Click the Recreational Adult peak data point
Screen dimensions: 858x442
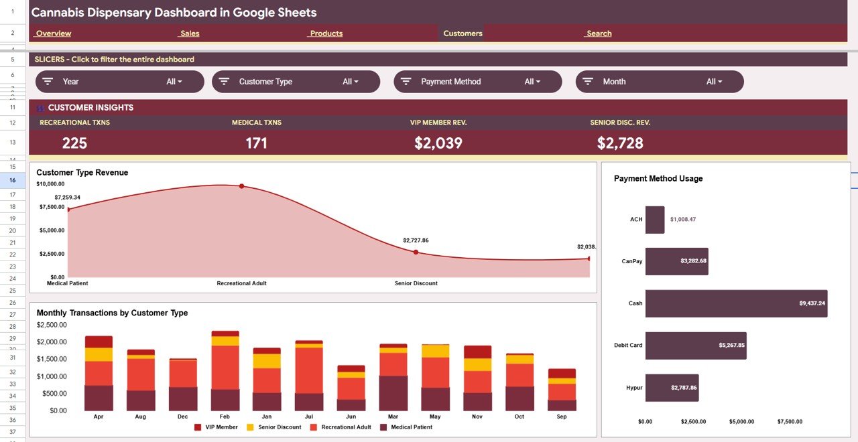(241, 186)
